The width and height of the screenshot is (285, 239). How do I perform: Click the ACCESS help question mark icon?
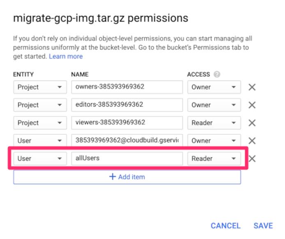pyautogui.click(x=217, y=74)
